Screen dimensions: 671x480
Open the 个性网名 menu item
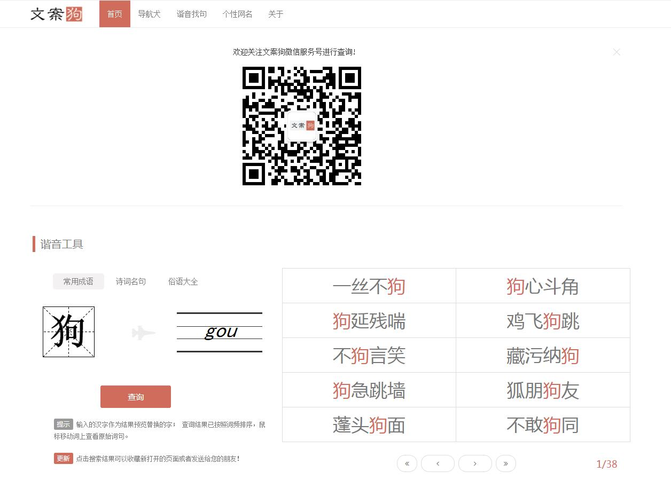coord(238,14)
